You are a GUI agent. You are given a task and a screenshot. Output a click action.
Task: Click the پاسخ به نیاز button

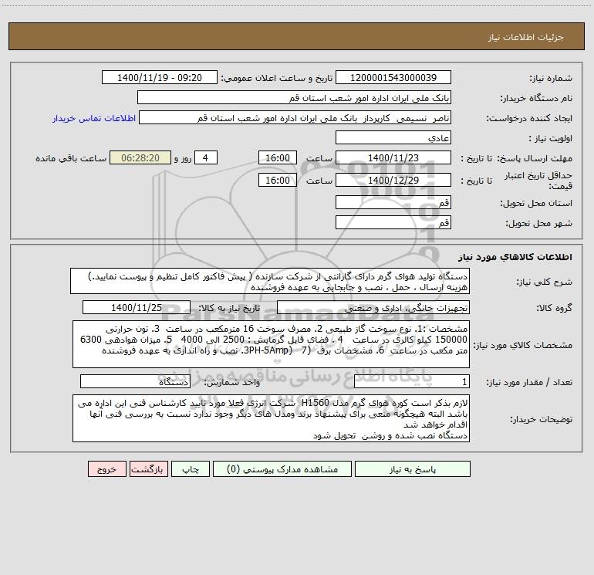coord(413,469)
